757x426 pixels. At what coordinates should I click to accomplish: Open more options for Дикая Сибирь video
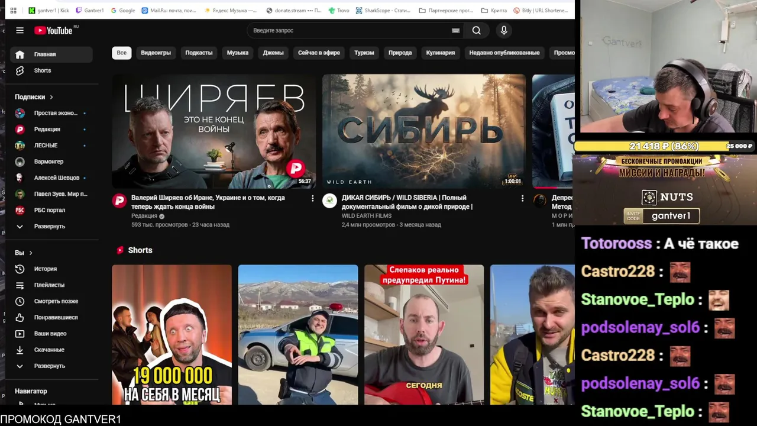tap(522, 198)
